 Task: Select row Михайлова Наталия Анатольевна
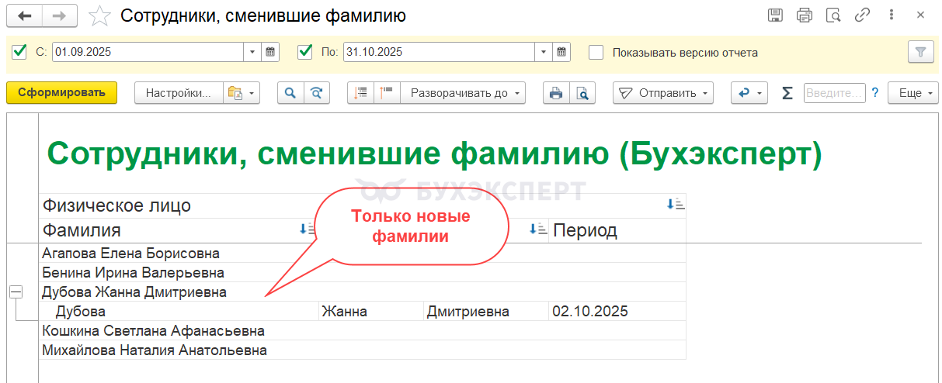coord(363,350)
